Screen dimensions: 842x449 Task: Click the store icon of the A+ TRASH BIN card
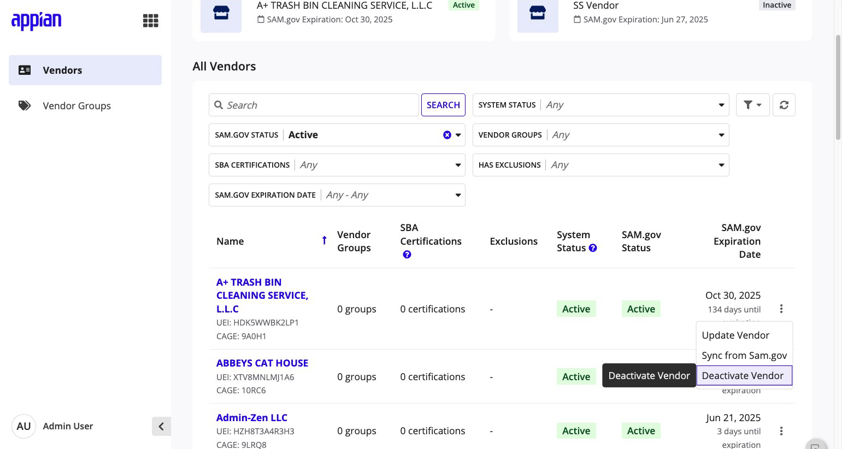point(221,13)
